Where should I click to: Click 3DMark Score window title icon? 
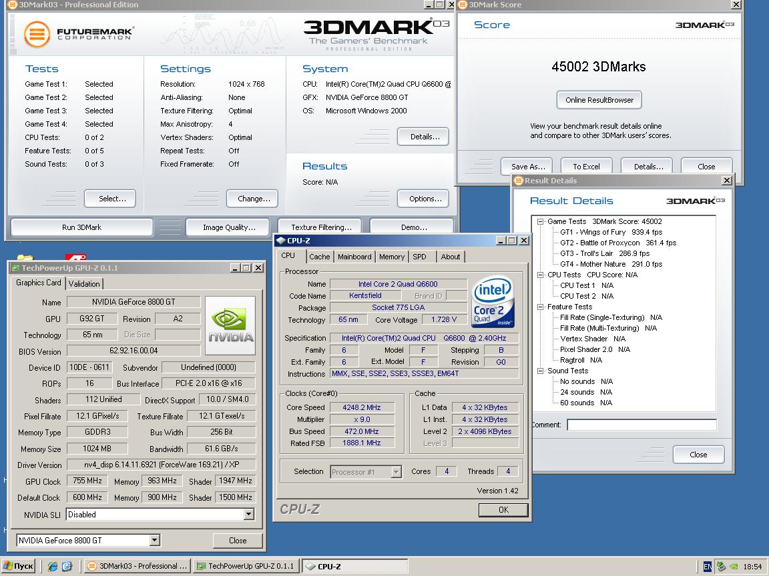coord(463,5)
